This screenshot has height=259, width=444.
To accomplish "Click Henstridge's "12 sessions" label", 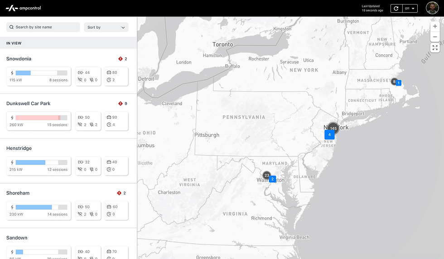I will [x=58, y=169].
